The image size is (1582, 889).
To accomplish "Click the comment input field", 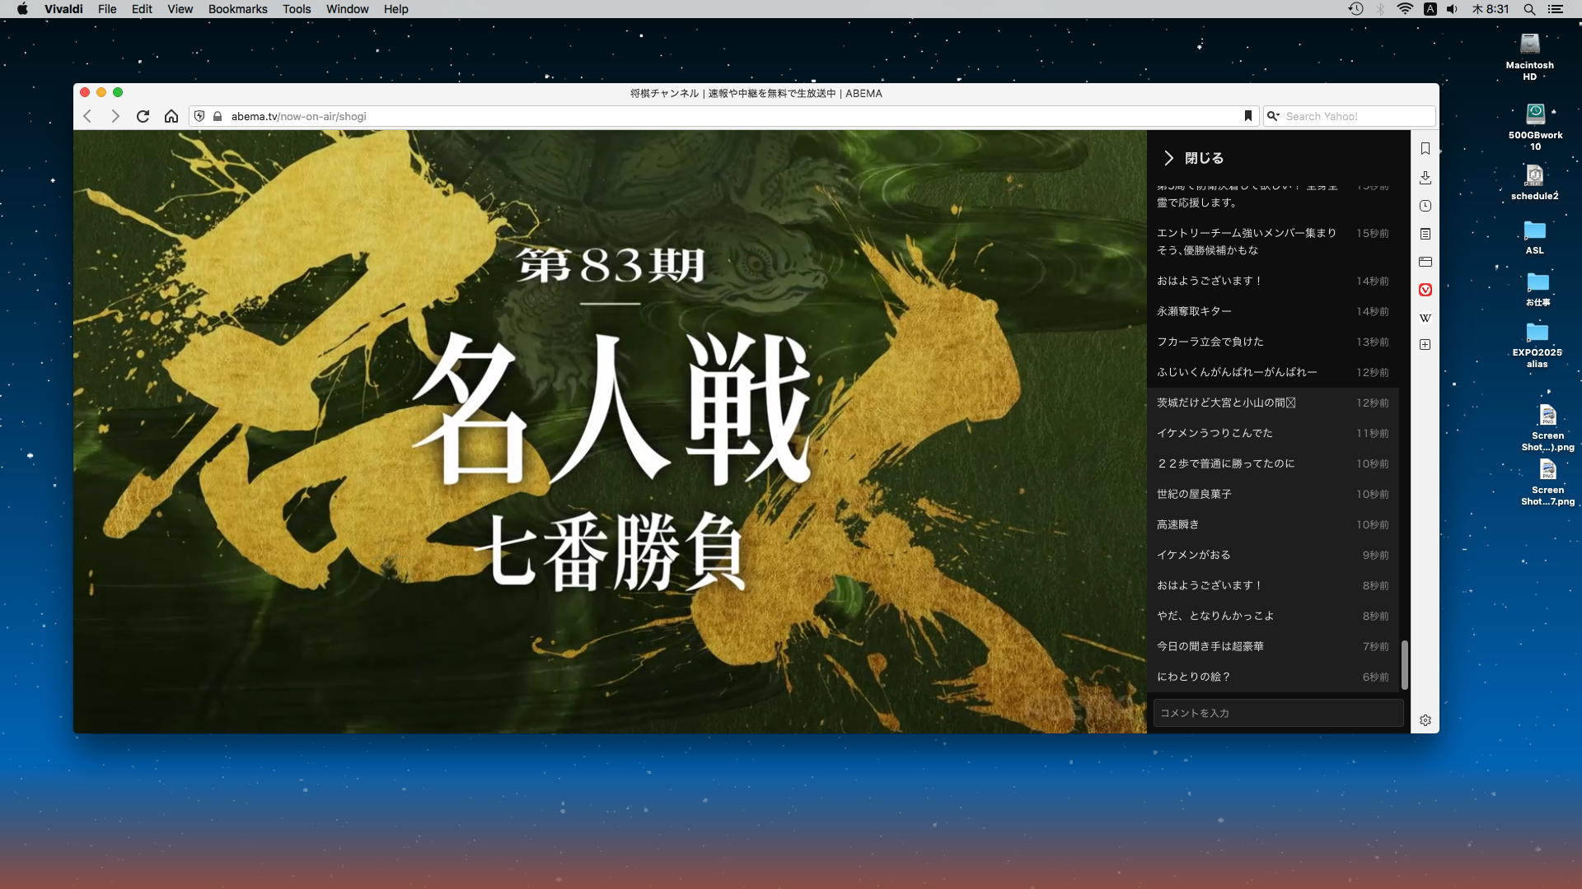I will coord(1277,713).
